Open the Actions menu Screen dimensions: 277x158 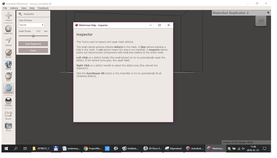point(14,8)
